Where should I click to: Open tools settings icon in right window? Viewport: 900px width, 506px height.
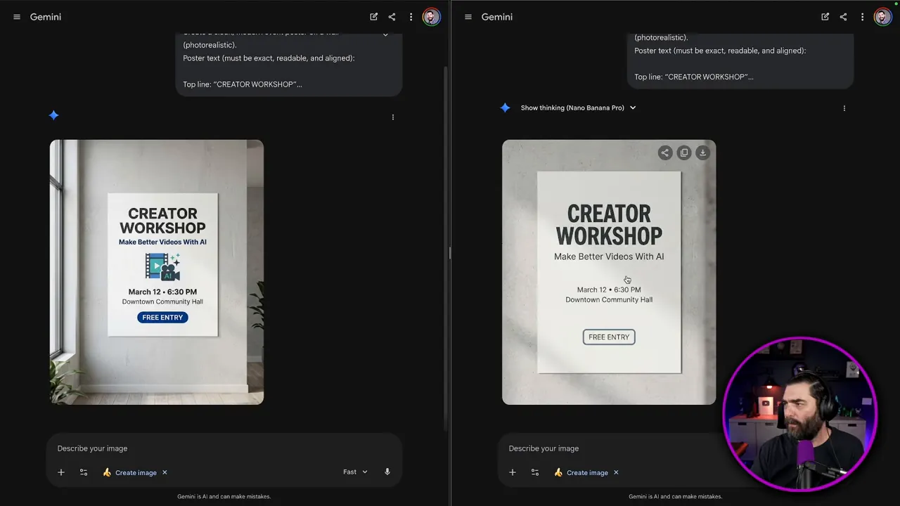535,472
